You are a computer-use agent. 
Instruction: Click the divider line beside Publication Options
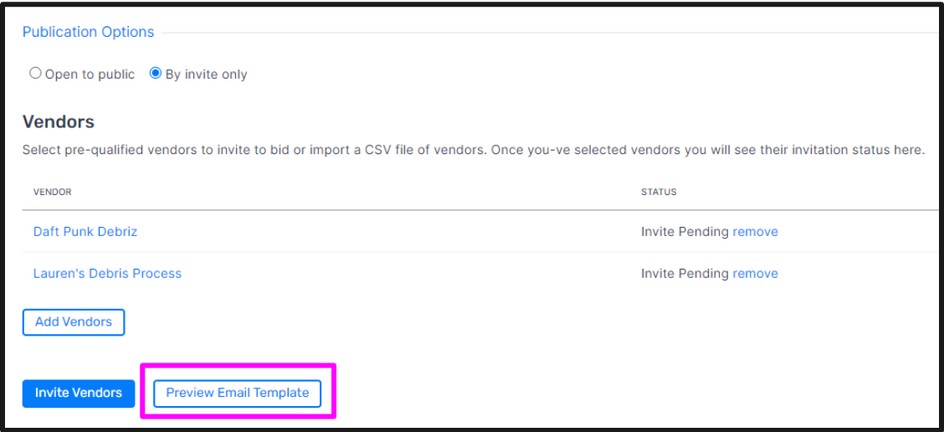click(550, 33)
